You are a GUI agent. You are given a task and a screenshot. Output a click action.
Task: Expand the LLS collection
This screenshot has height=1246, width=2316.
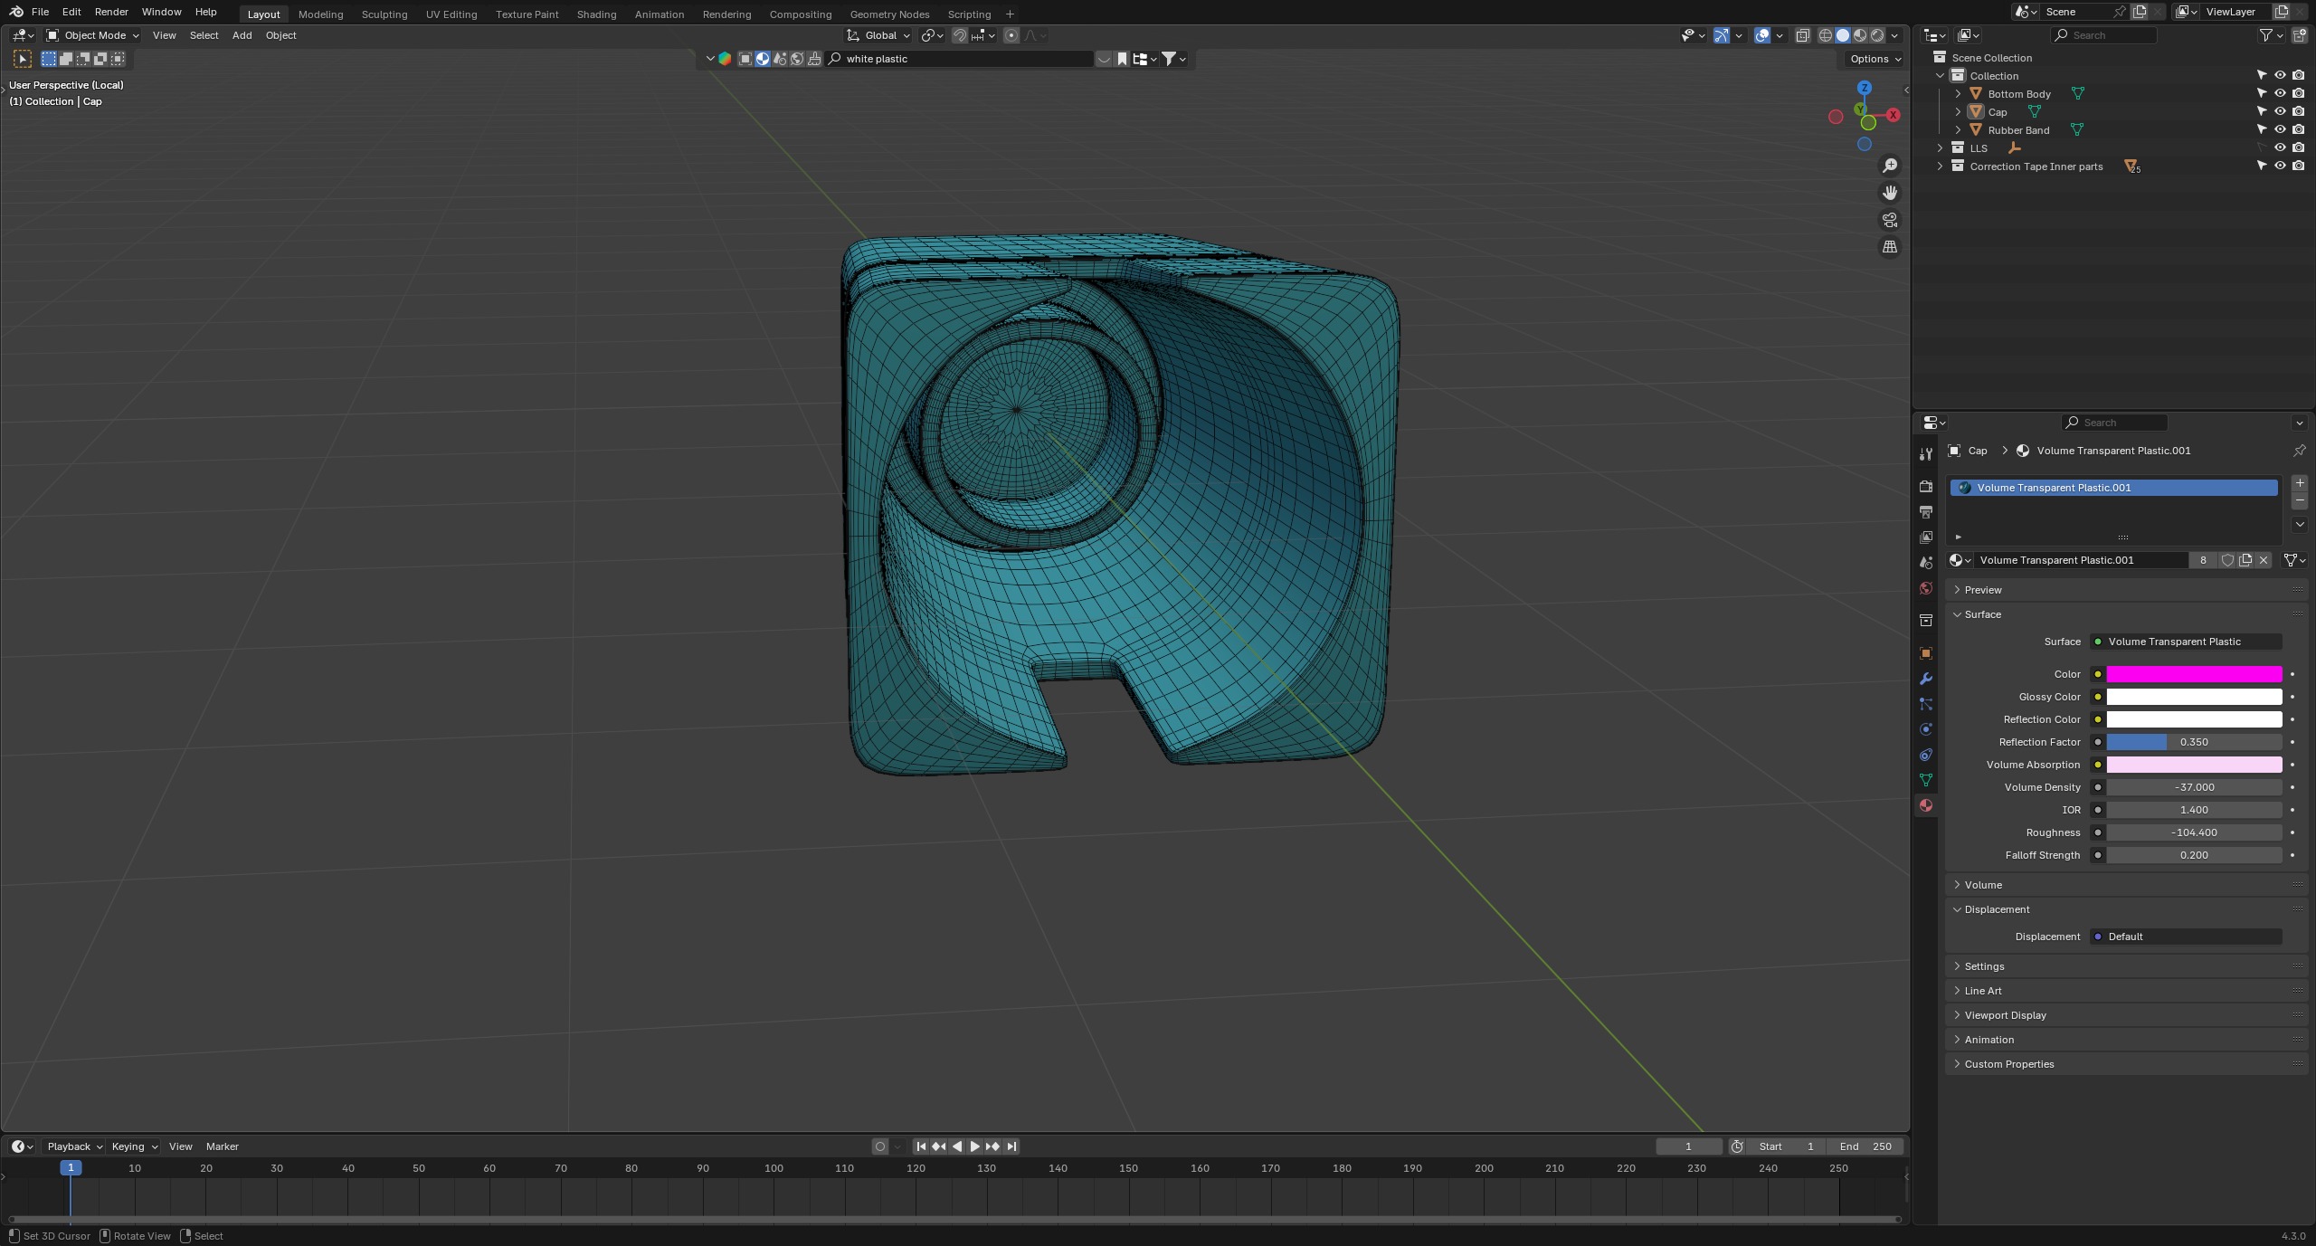tap(1940, 148)
